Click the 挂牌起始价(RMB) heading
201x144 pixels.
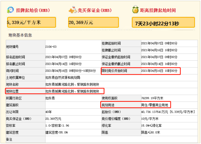[x=33, y=10]
